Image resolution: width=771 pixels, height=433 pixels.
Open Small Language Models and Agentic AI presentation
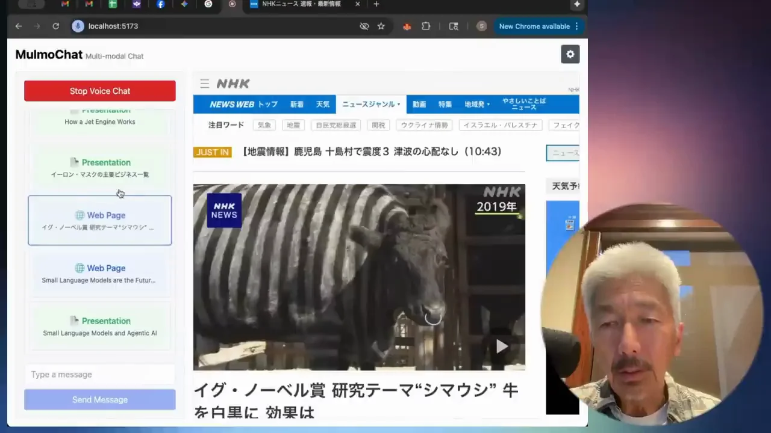[100, 326]
